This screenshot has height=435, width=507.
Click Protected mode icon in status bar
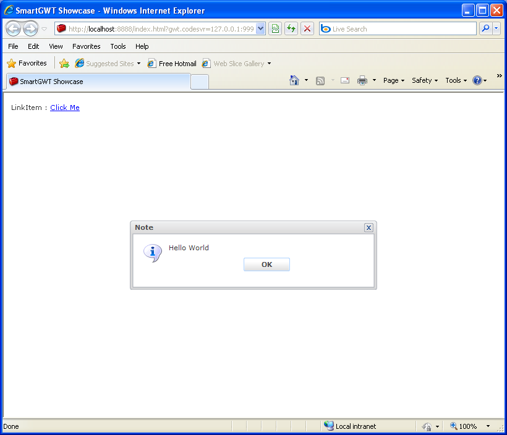pos(427,426)
